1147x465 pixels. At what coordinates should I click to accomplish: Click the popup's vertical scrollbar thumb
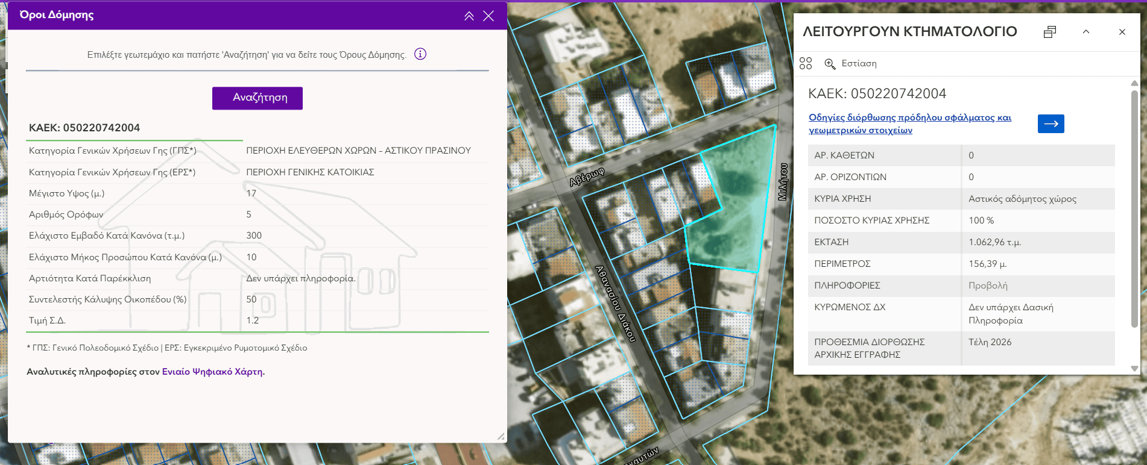[1134, 208]
